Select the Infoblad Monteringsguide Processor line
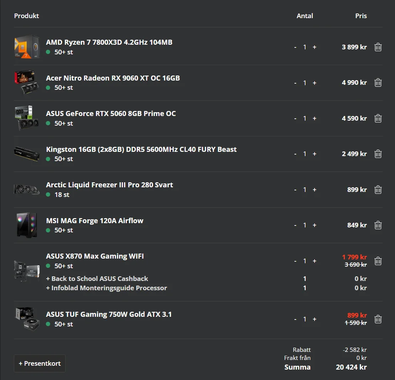This screenshot has width=395, height=380. click(107, 288)
